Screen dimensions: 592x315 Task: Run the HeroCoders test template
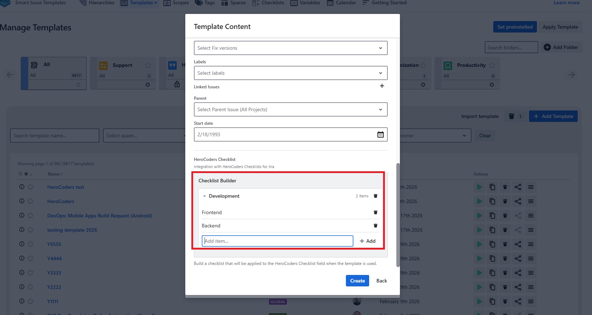pos(479,187)
